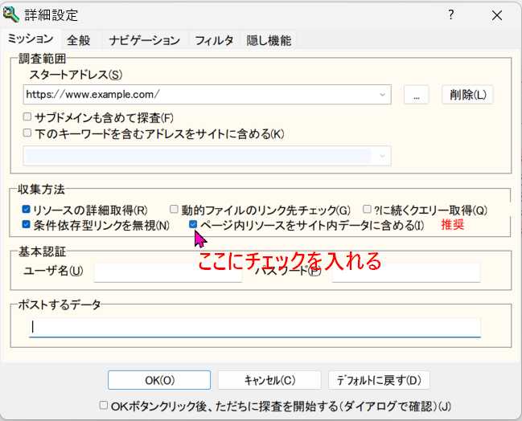This screenshot has width=522, height=421.
Task: Check 下のキーワードを含むアドレスをサイトに含める(K)
Action: 27,133
